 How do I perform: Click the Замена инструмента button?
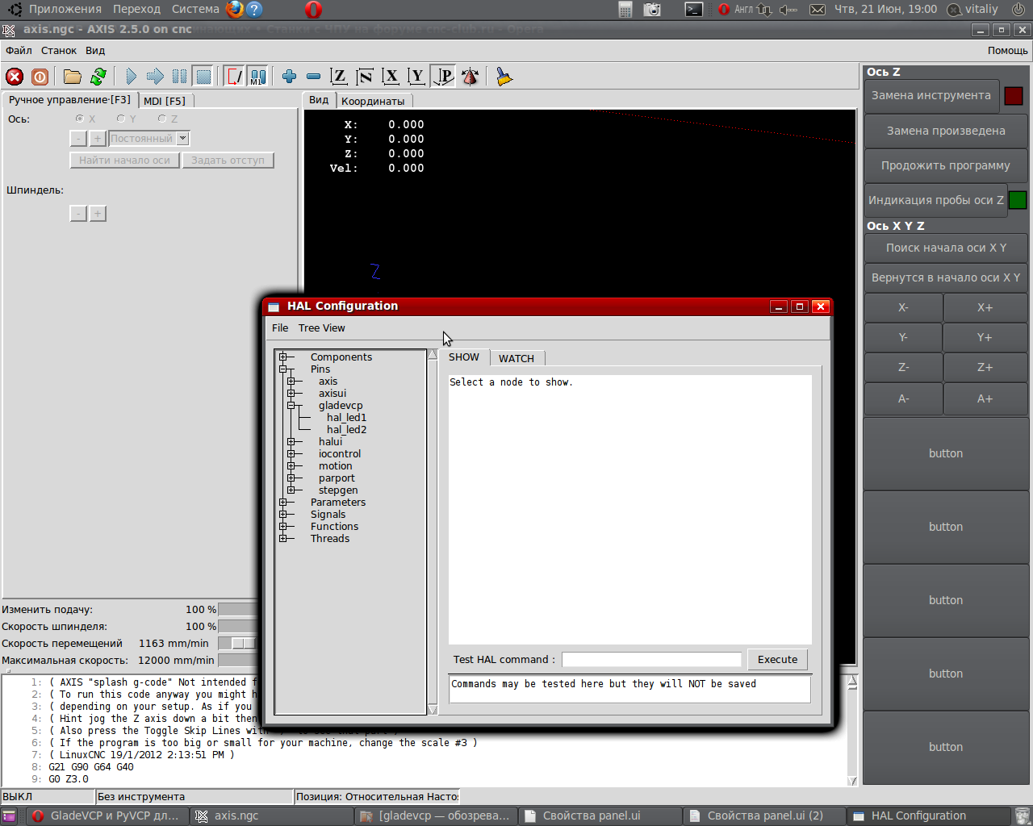(931, 95)
